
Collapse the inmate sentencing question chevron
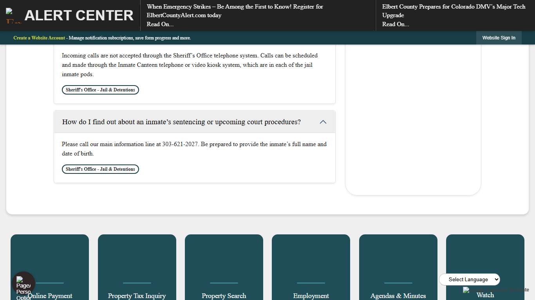point(323,122)
